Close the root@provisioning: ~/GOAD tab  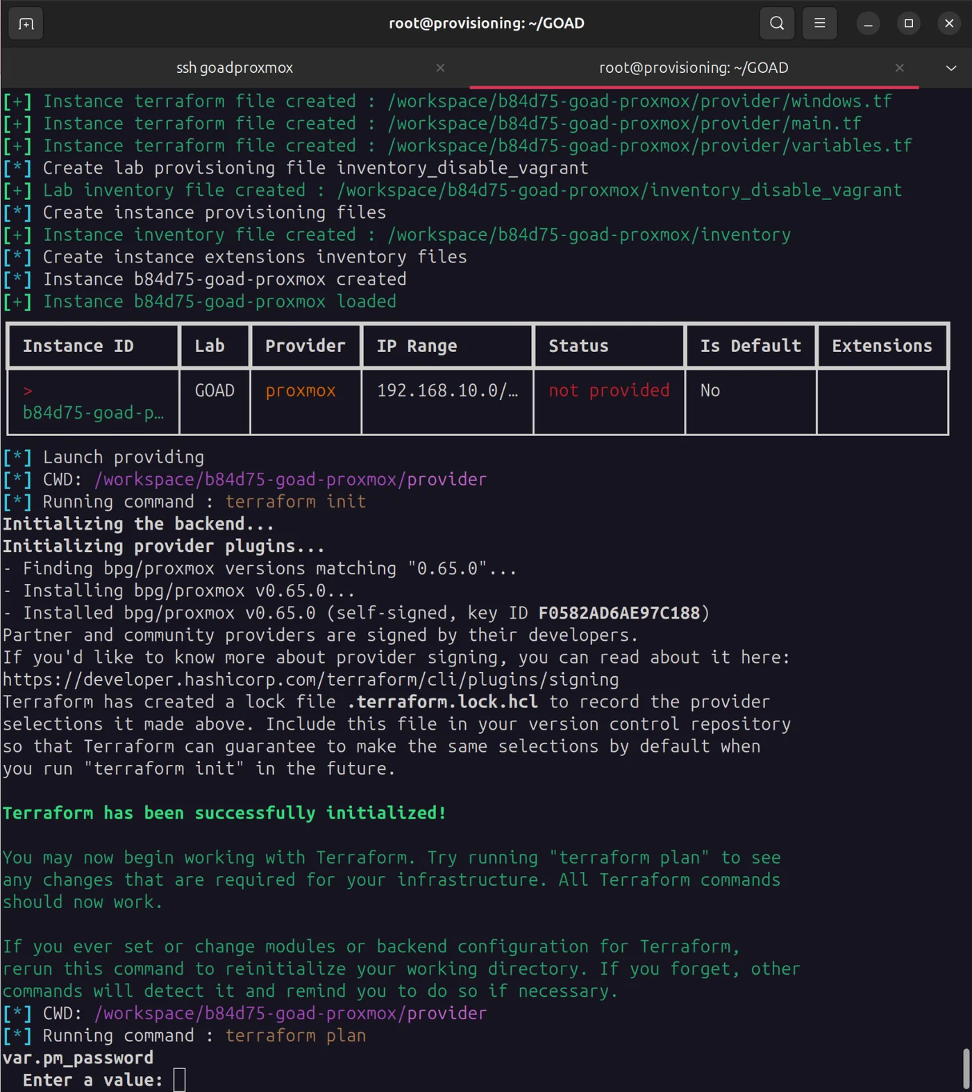899,68
